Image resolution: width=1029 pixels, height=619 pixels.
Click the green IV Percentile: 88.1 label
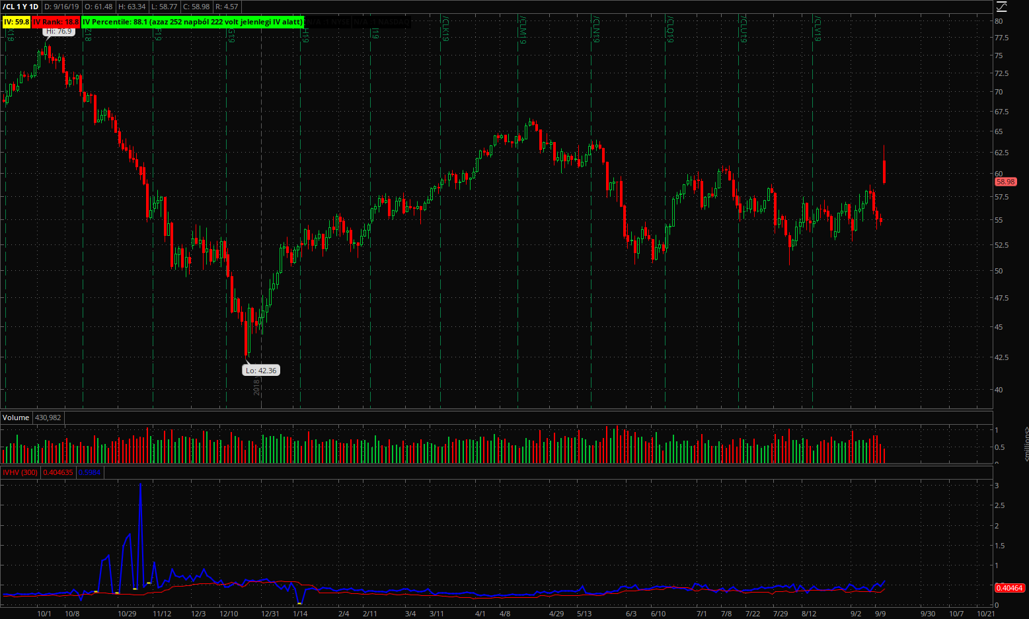[x=193, y=22]
